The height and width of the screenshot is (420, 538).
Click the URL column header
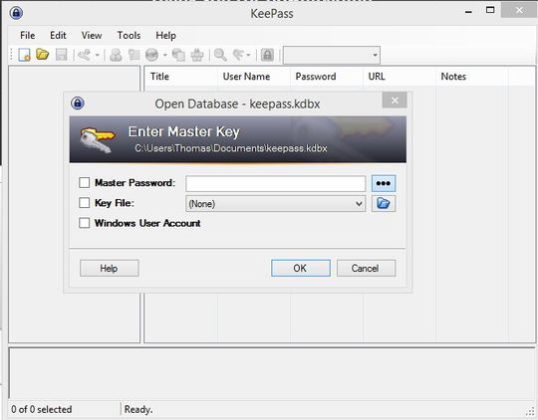400,76
